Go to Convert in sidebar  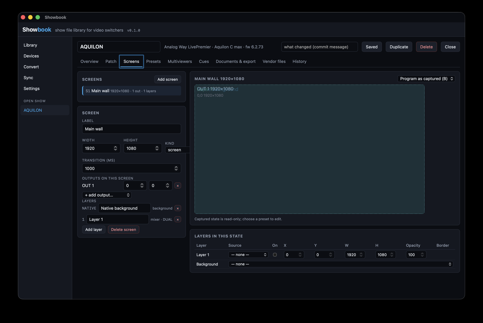pos(45,67)
